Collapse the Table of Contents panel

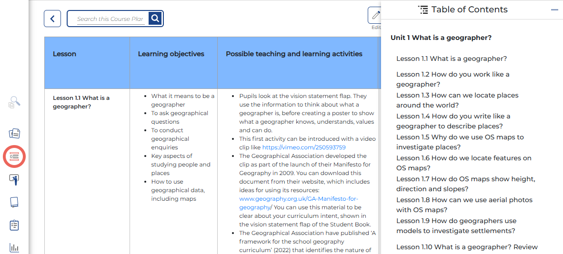pos(554,10)
